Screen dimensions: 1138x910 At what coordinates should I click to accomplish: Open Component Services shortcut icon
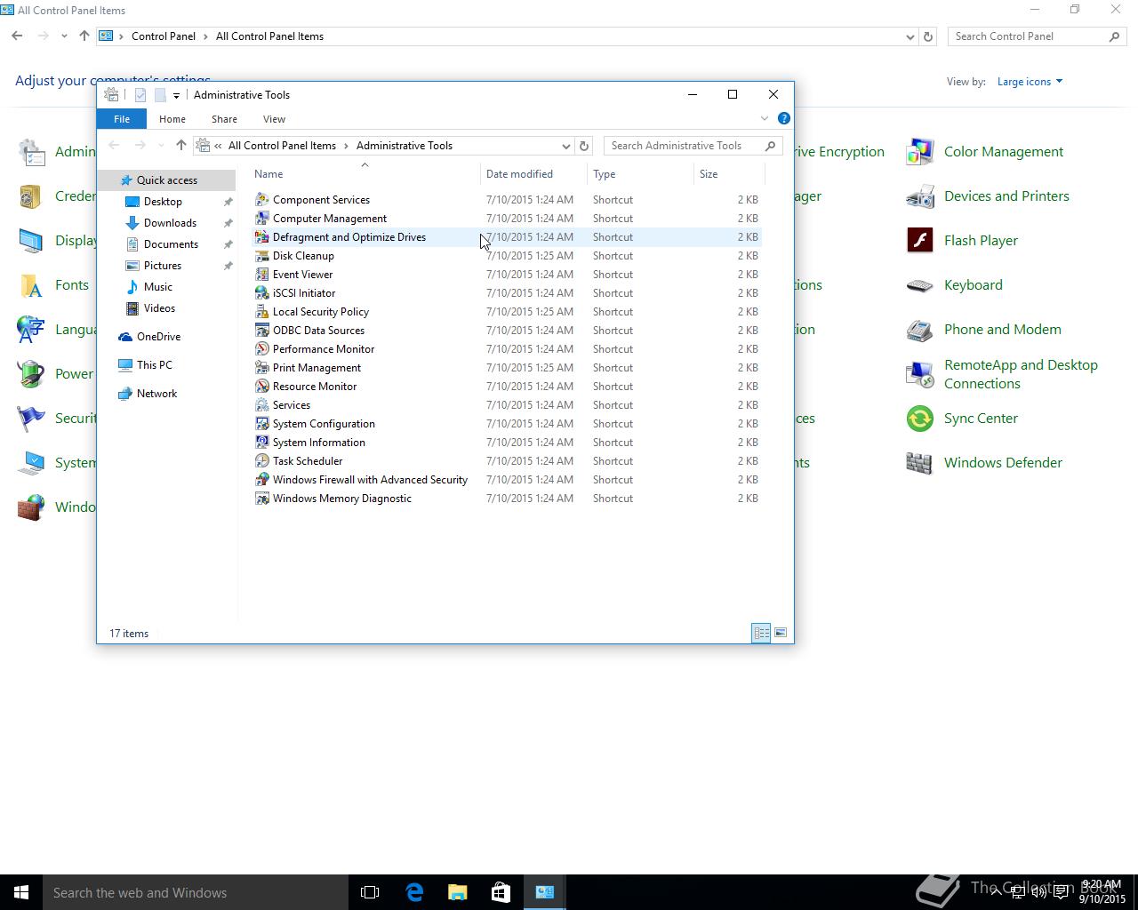pyautogui.click(x=261, y=200)
